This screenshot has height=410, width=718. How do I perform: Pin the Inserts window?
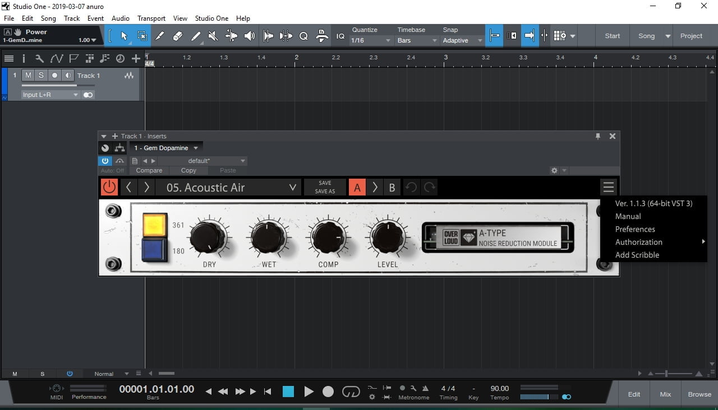tap(597, 136)
